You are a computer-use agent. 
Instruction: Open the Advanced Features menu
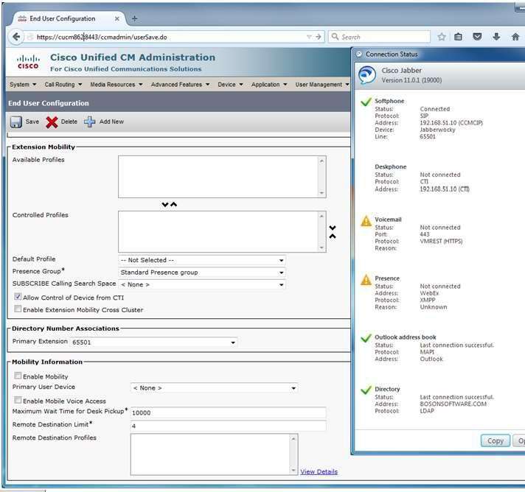[x=180, y=85]
